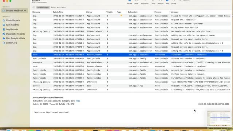
Task: Toggle the sidebar icon beside All Messages
Action: coord(34,7)
